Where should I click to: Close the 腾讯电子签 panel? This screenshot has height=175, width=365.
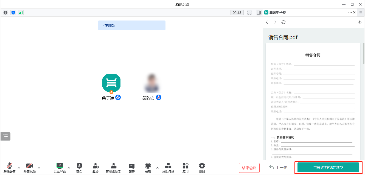point(354,12)
